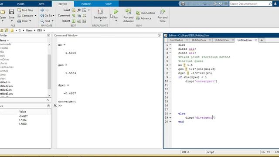Screen dimensions: 279x157
Task: Open Current Folder panel actions button
Action: pyautogui.click(x=48, y=35)
